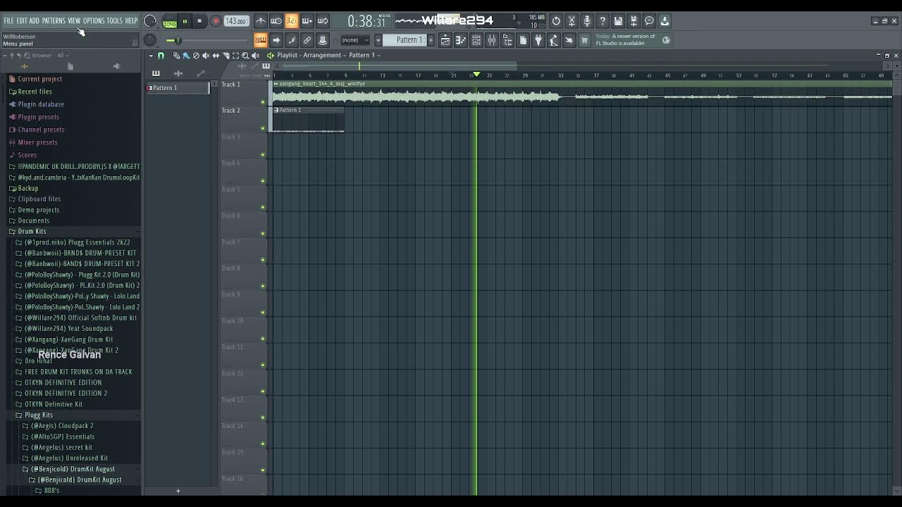The image size is (902, 507).
Task: Arm recording with the red record button
Action: (x=216, y=21)
